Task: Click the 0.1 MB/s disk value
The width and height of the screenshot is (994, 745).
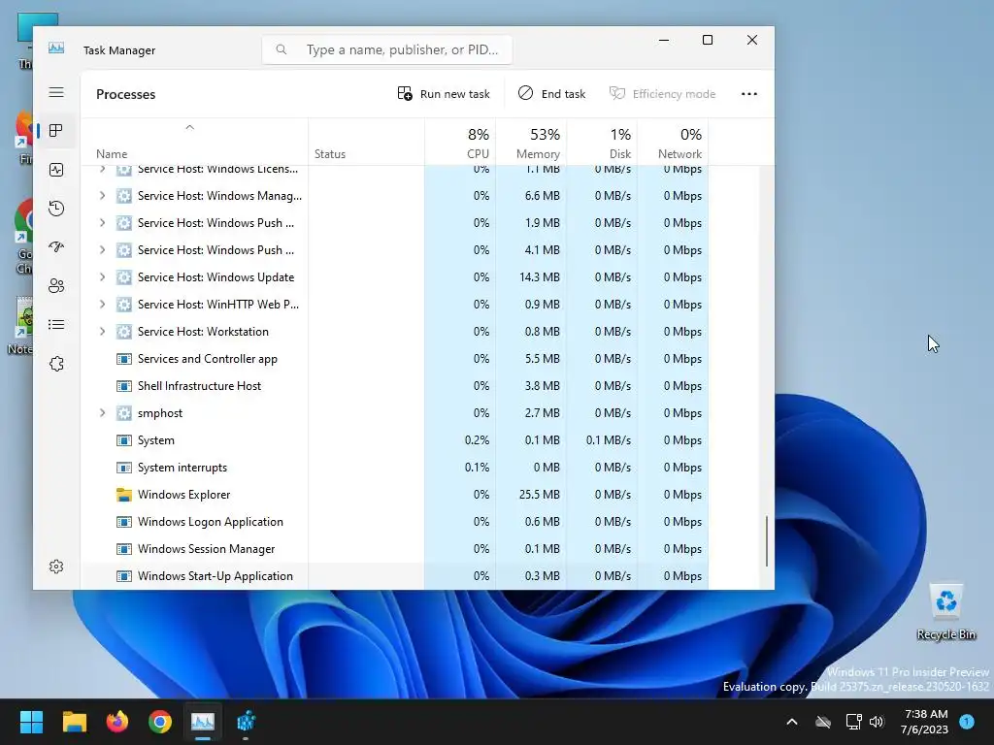Action: pos(608,440)
